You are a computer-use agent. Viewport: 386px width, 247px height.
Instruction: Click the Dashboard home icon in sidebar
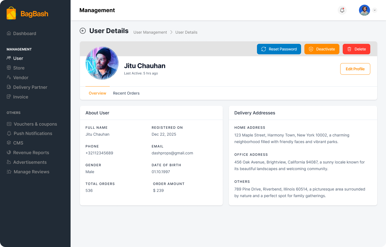pyautogui.click(x=9, y=33)
